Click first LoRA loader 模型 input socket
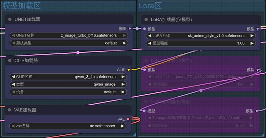Screen dimensions: 266x138 click(145, 29)
